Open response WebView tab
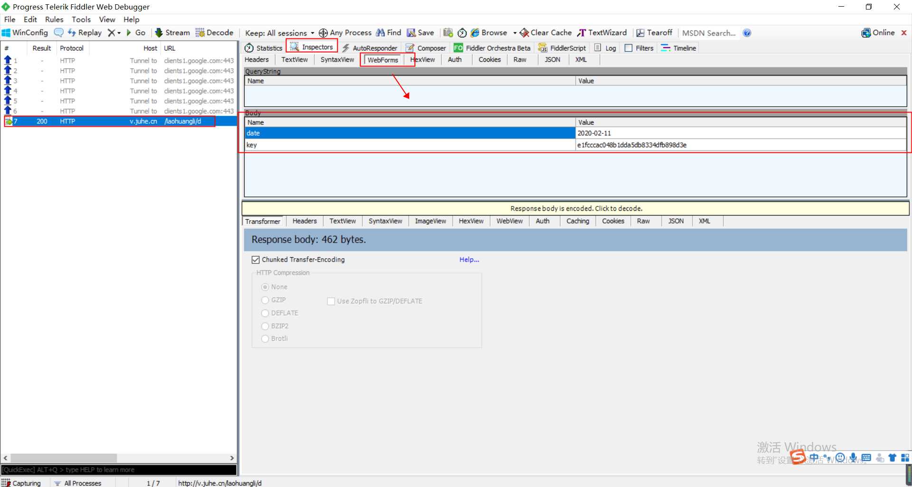 pyautogui.click(x=510, y=221)
